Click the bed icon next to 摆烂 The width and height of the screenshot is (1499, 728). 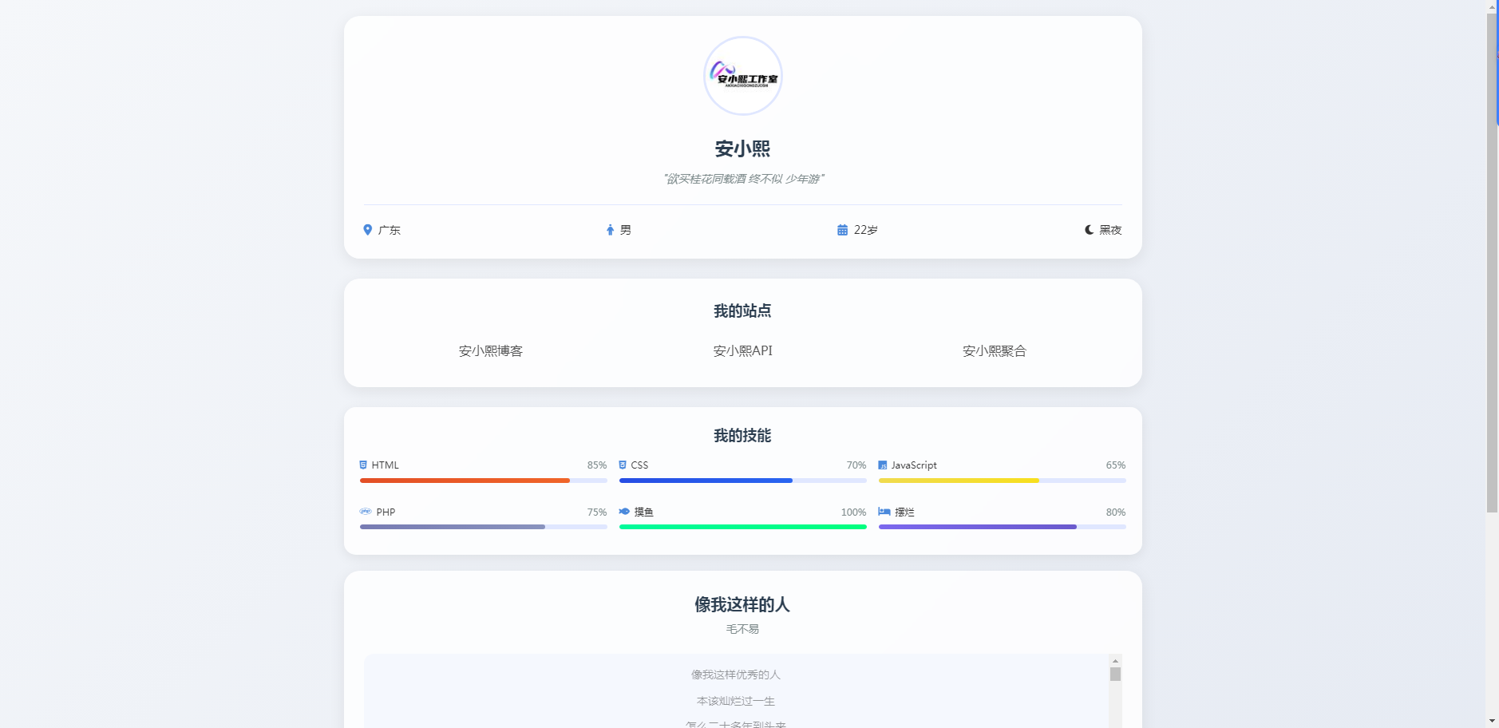click(x=884, y=512)
